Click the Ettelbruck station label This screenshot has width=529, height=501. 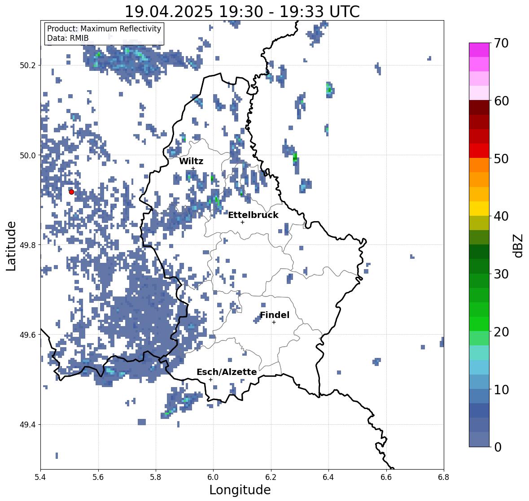tap(254, 215)
